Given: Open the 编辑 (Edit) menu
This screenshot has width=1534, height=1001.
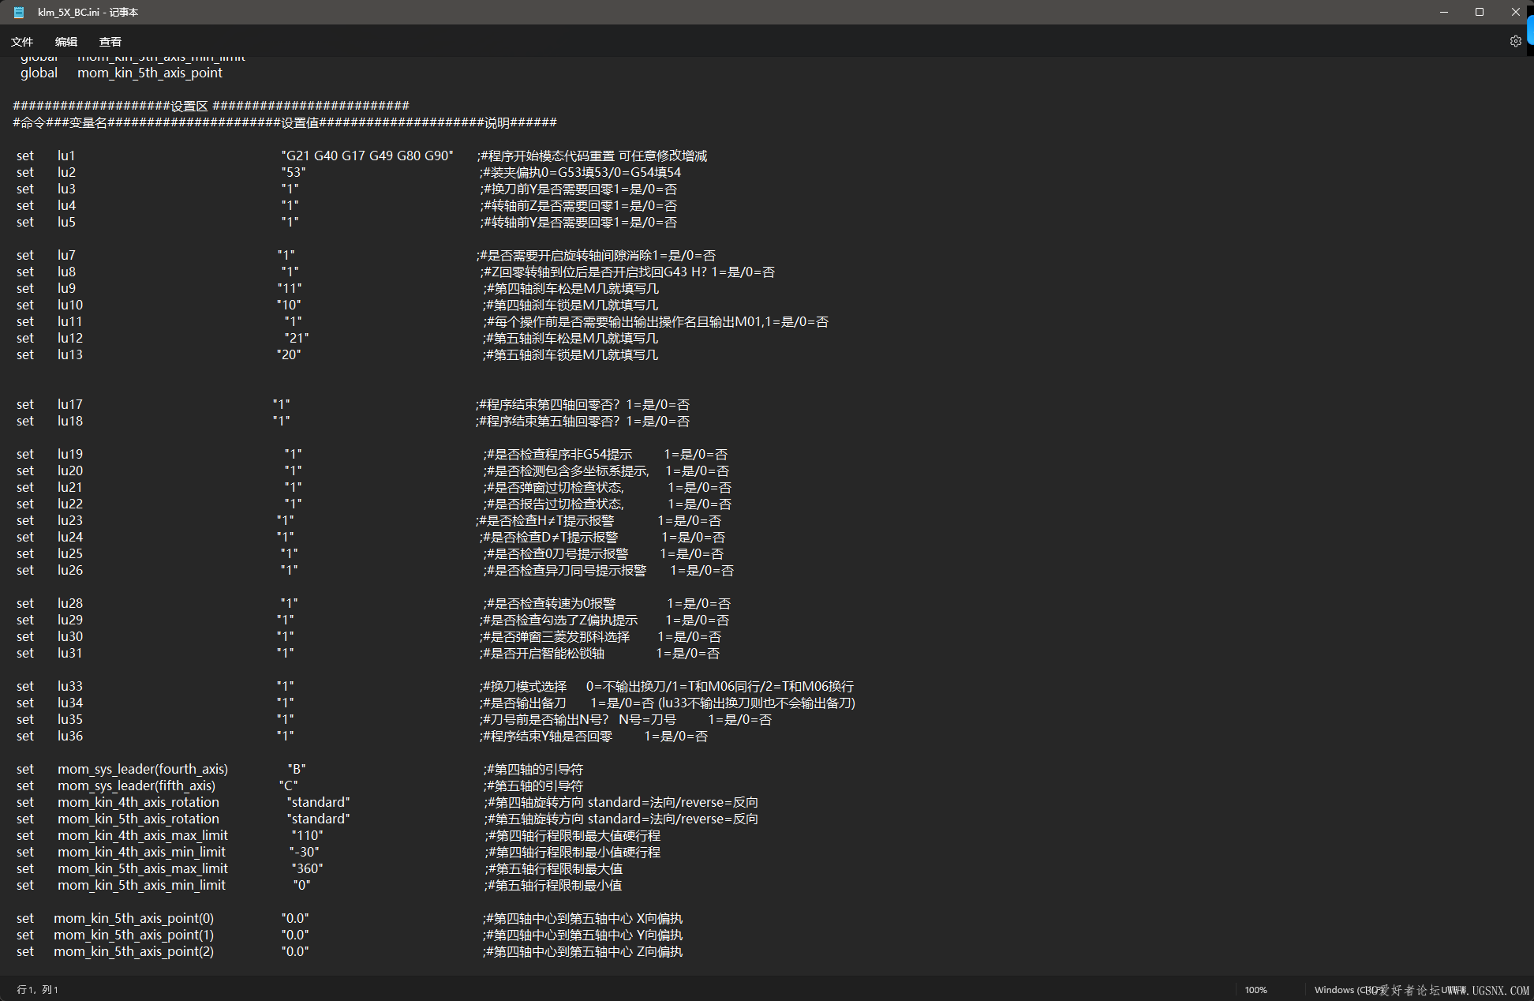Looking at the screenshot, I should point(66,42).
